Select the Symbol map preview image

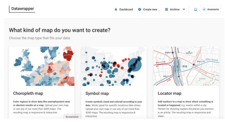(x=114, y=66)
